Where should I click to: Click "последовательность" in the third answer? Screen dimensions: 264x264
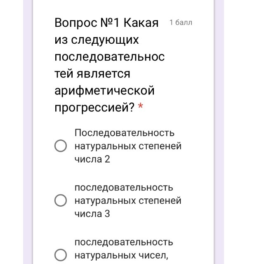124,242
